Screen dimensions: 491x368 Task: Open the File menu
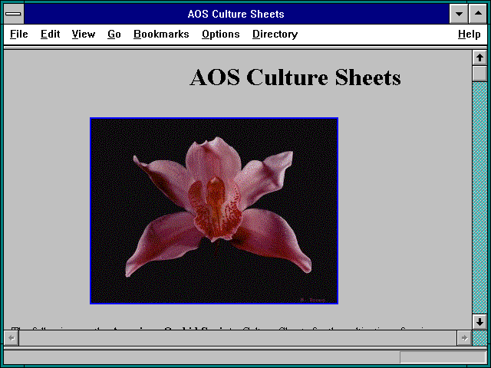tap(18, 34)
